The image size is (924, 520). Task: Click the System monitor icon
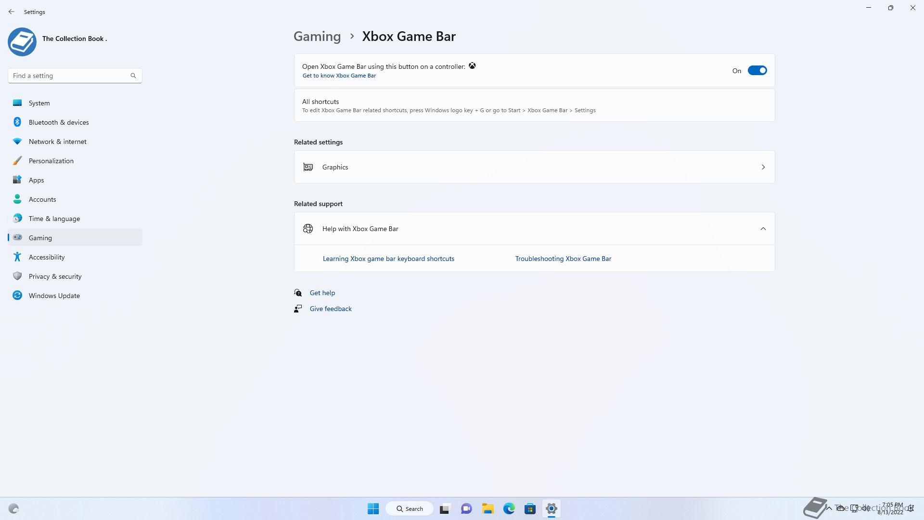tap(17, 103)
